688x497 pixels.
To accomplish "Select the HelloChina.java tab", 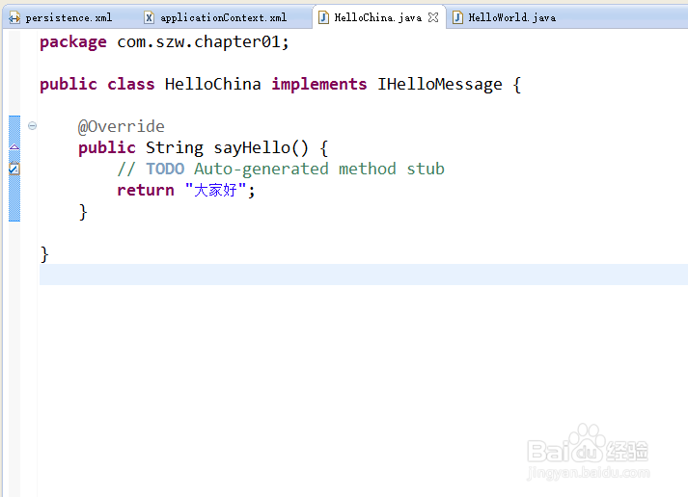I will 377,17.
